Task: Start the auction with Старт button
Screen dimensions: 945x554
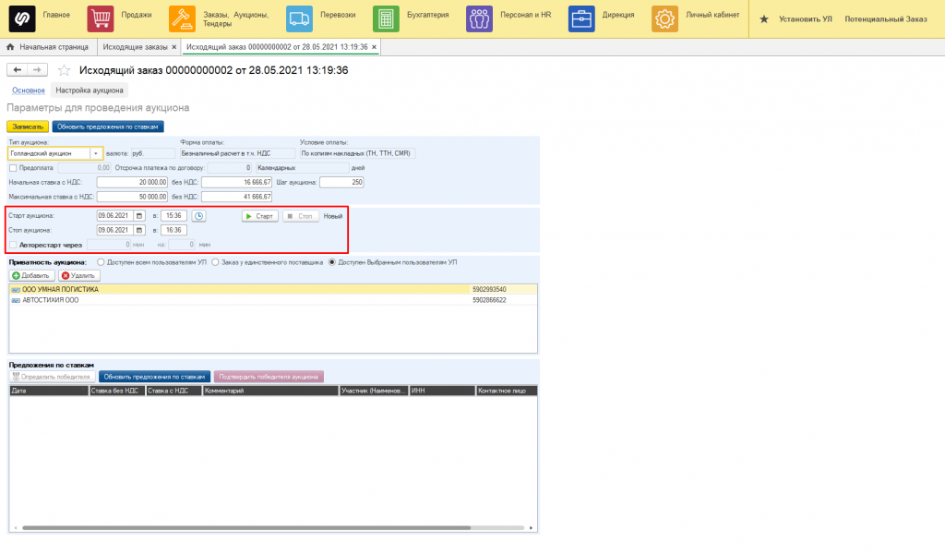Action: [x=260, y=216]
